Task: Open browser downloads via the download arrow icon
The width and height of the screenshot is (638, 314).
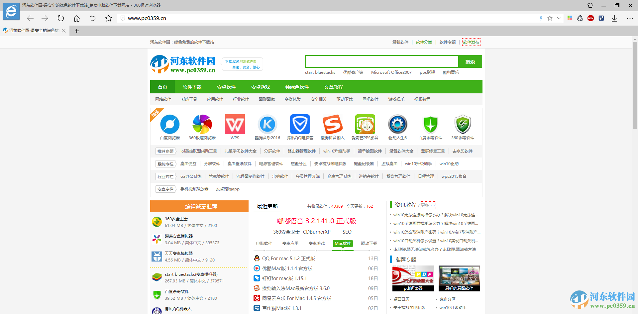Action: pos(614,18)
